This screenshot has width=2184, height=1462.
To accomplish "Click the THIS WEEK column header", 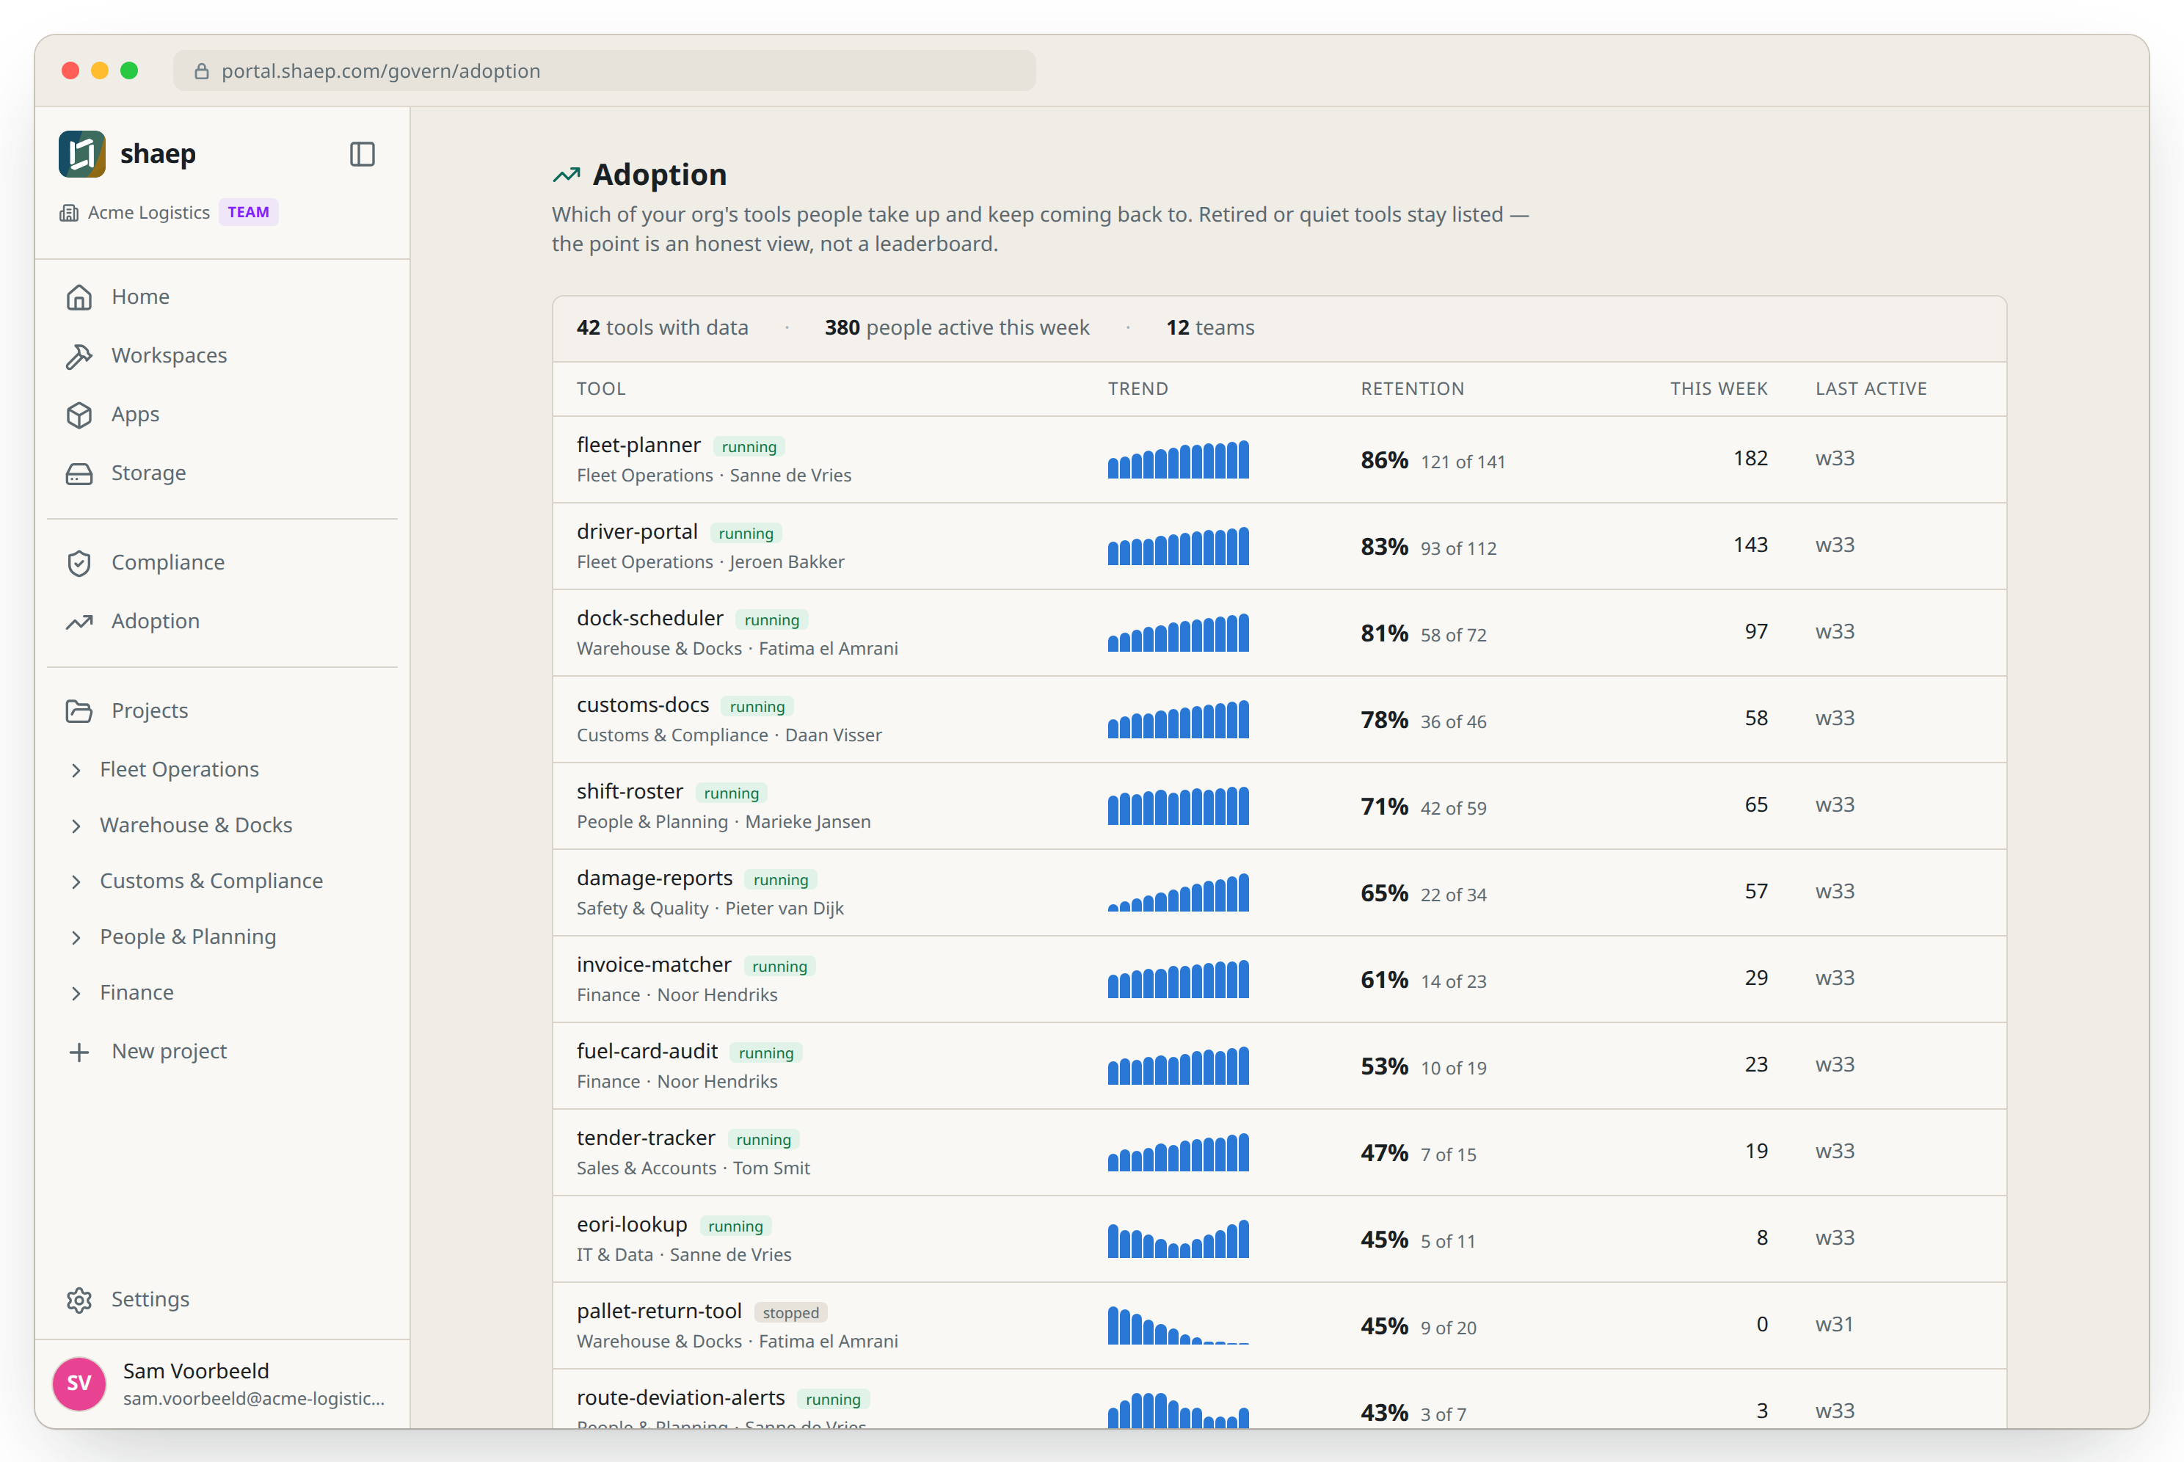I will pyautogui.click(x=1719, y=389).
